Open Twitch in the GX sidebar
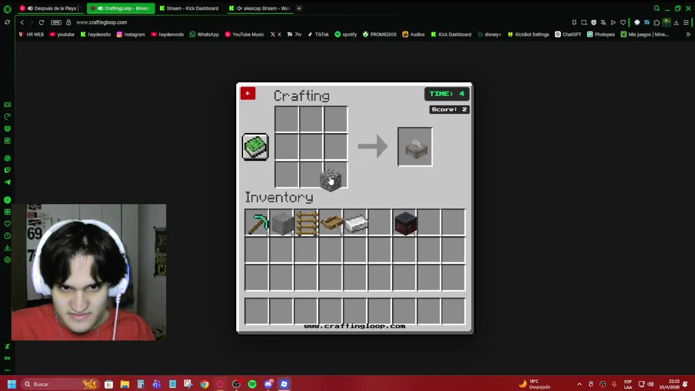Image resolution: width=695 pixels, height=391 pixels. [x=7, y=170]
